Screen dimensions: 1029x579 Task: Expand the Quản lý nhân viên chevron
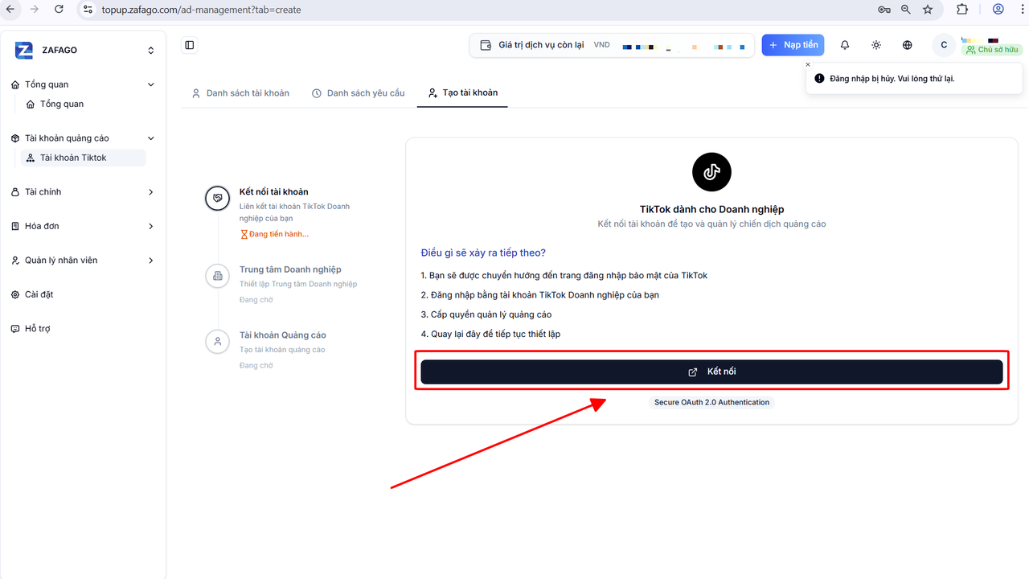click(150, 261)
